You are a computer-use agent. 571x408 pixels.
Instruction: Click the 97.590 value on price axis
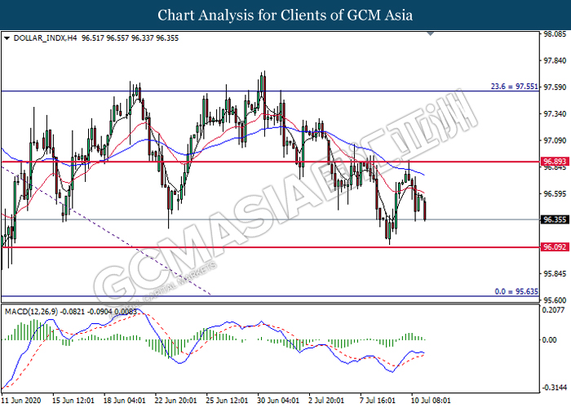[x=555, y=87]
